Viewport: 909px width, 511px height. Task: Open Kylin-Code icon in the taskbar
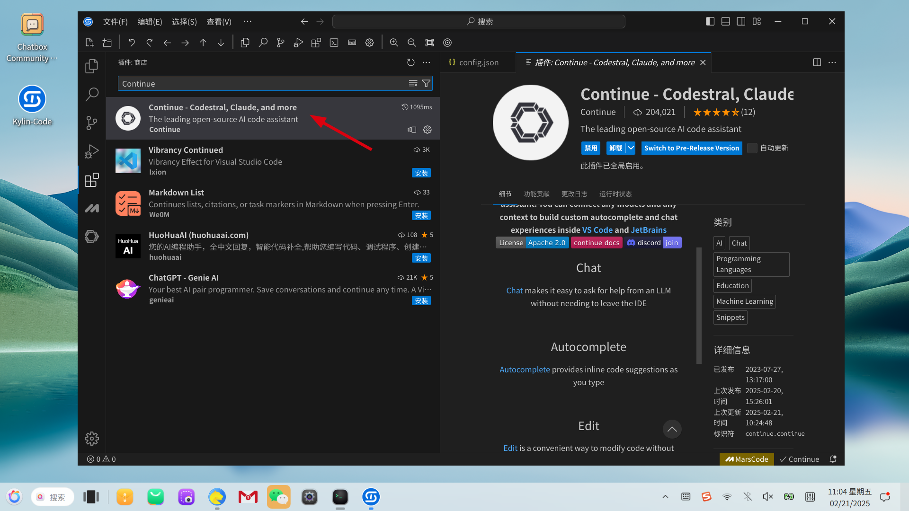[371, 497]
